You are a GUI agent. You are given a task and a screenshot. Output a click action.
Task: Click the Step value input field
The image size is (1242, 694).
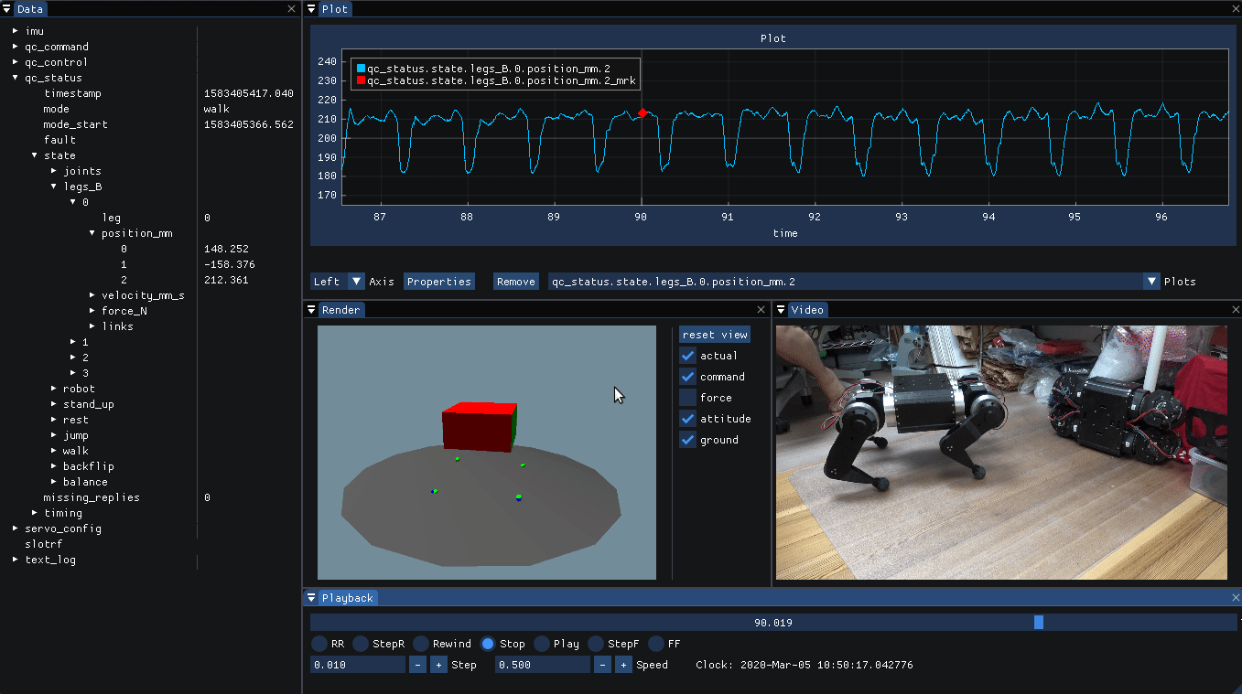[x=357, y=665]
